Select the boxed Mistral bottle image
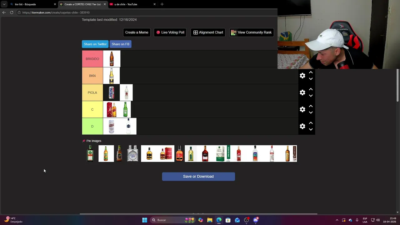 (x=166, y=153)
